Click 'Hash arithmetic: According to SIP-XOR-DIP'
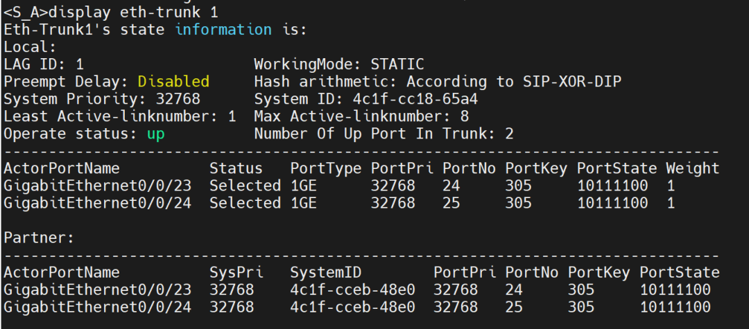This screenshot has width=749, height=329. [438, 82]
